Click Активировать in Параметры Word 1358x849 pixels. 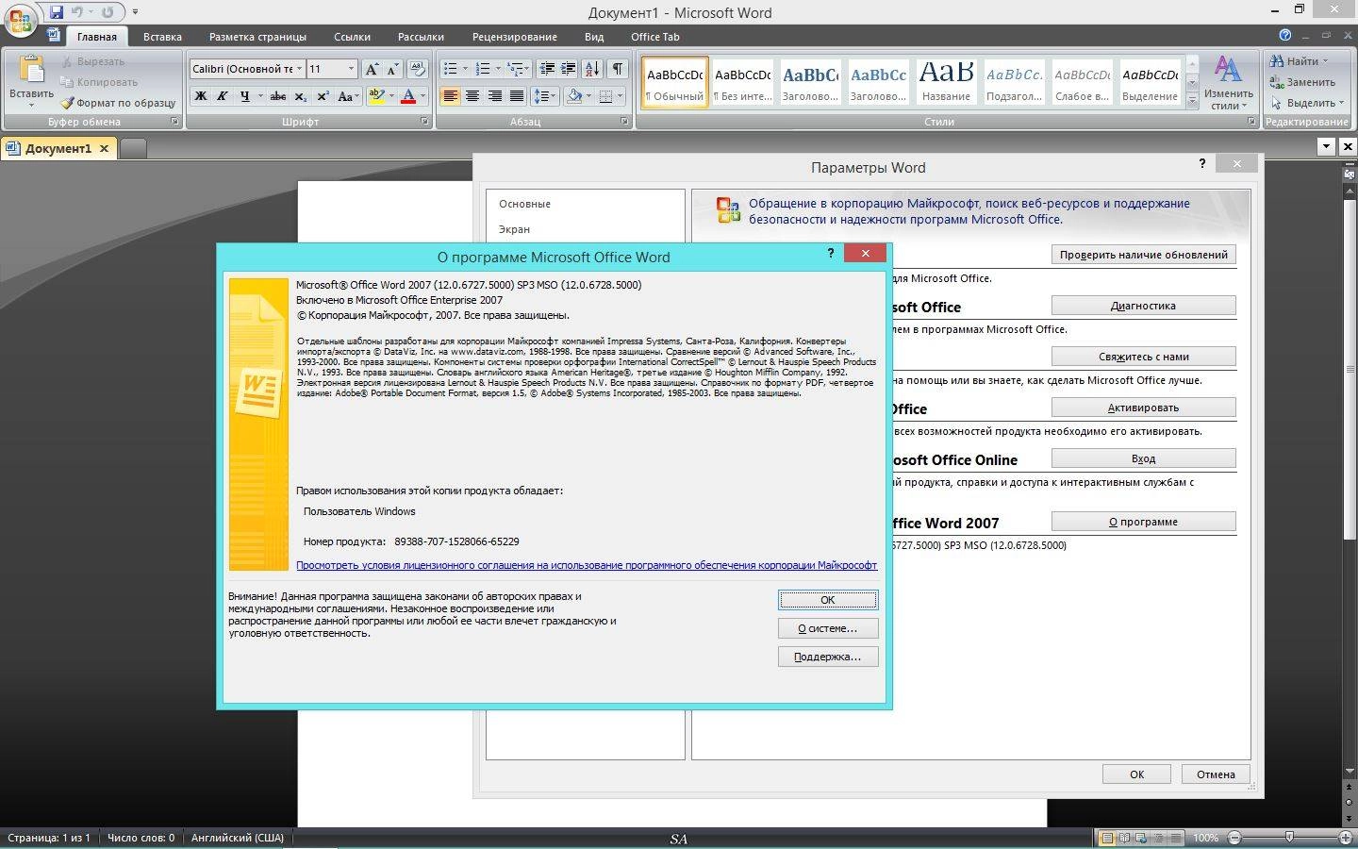coord(1143,408)
